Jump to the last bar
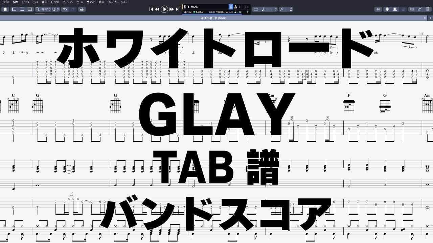The width and height of the screenshot is (433, 243). click(x=178, y=9)
